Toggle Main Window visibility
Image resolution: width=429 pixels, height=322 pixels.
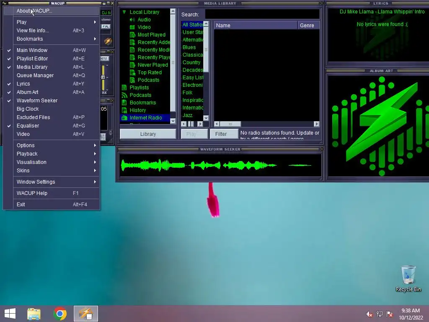click(x=52, y=50)
